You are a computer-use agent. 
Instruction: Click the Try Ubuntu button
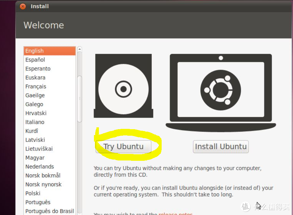[123, 147]
